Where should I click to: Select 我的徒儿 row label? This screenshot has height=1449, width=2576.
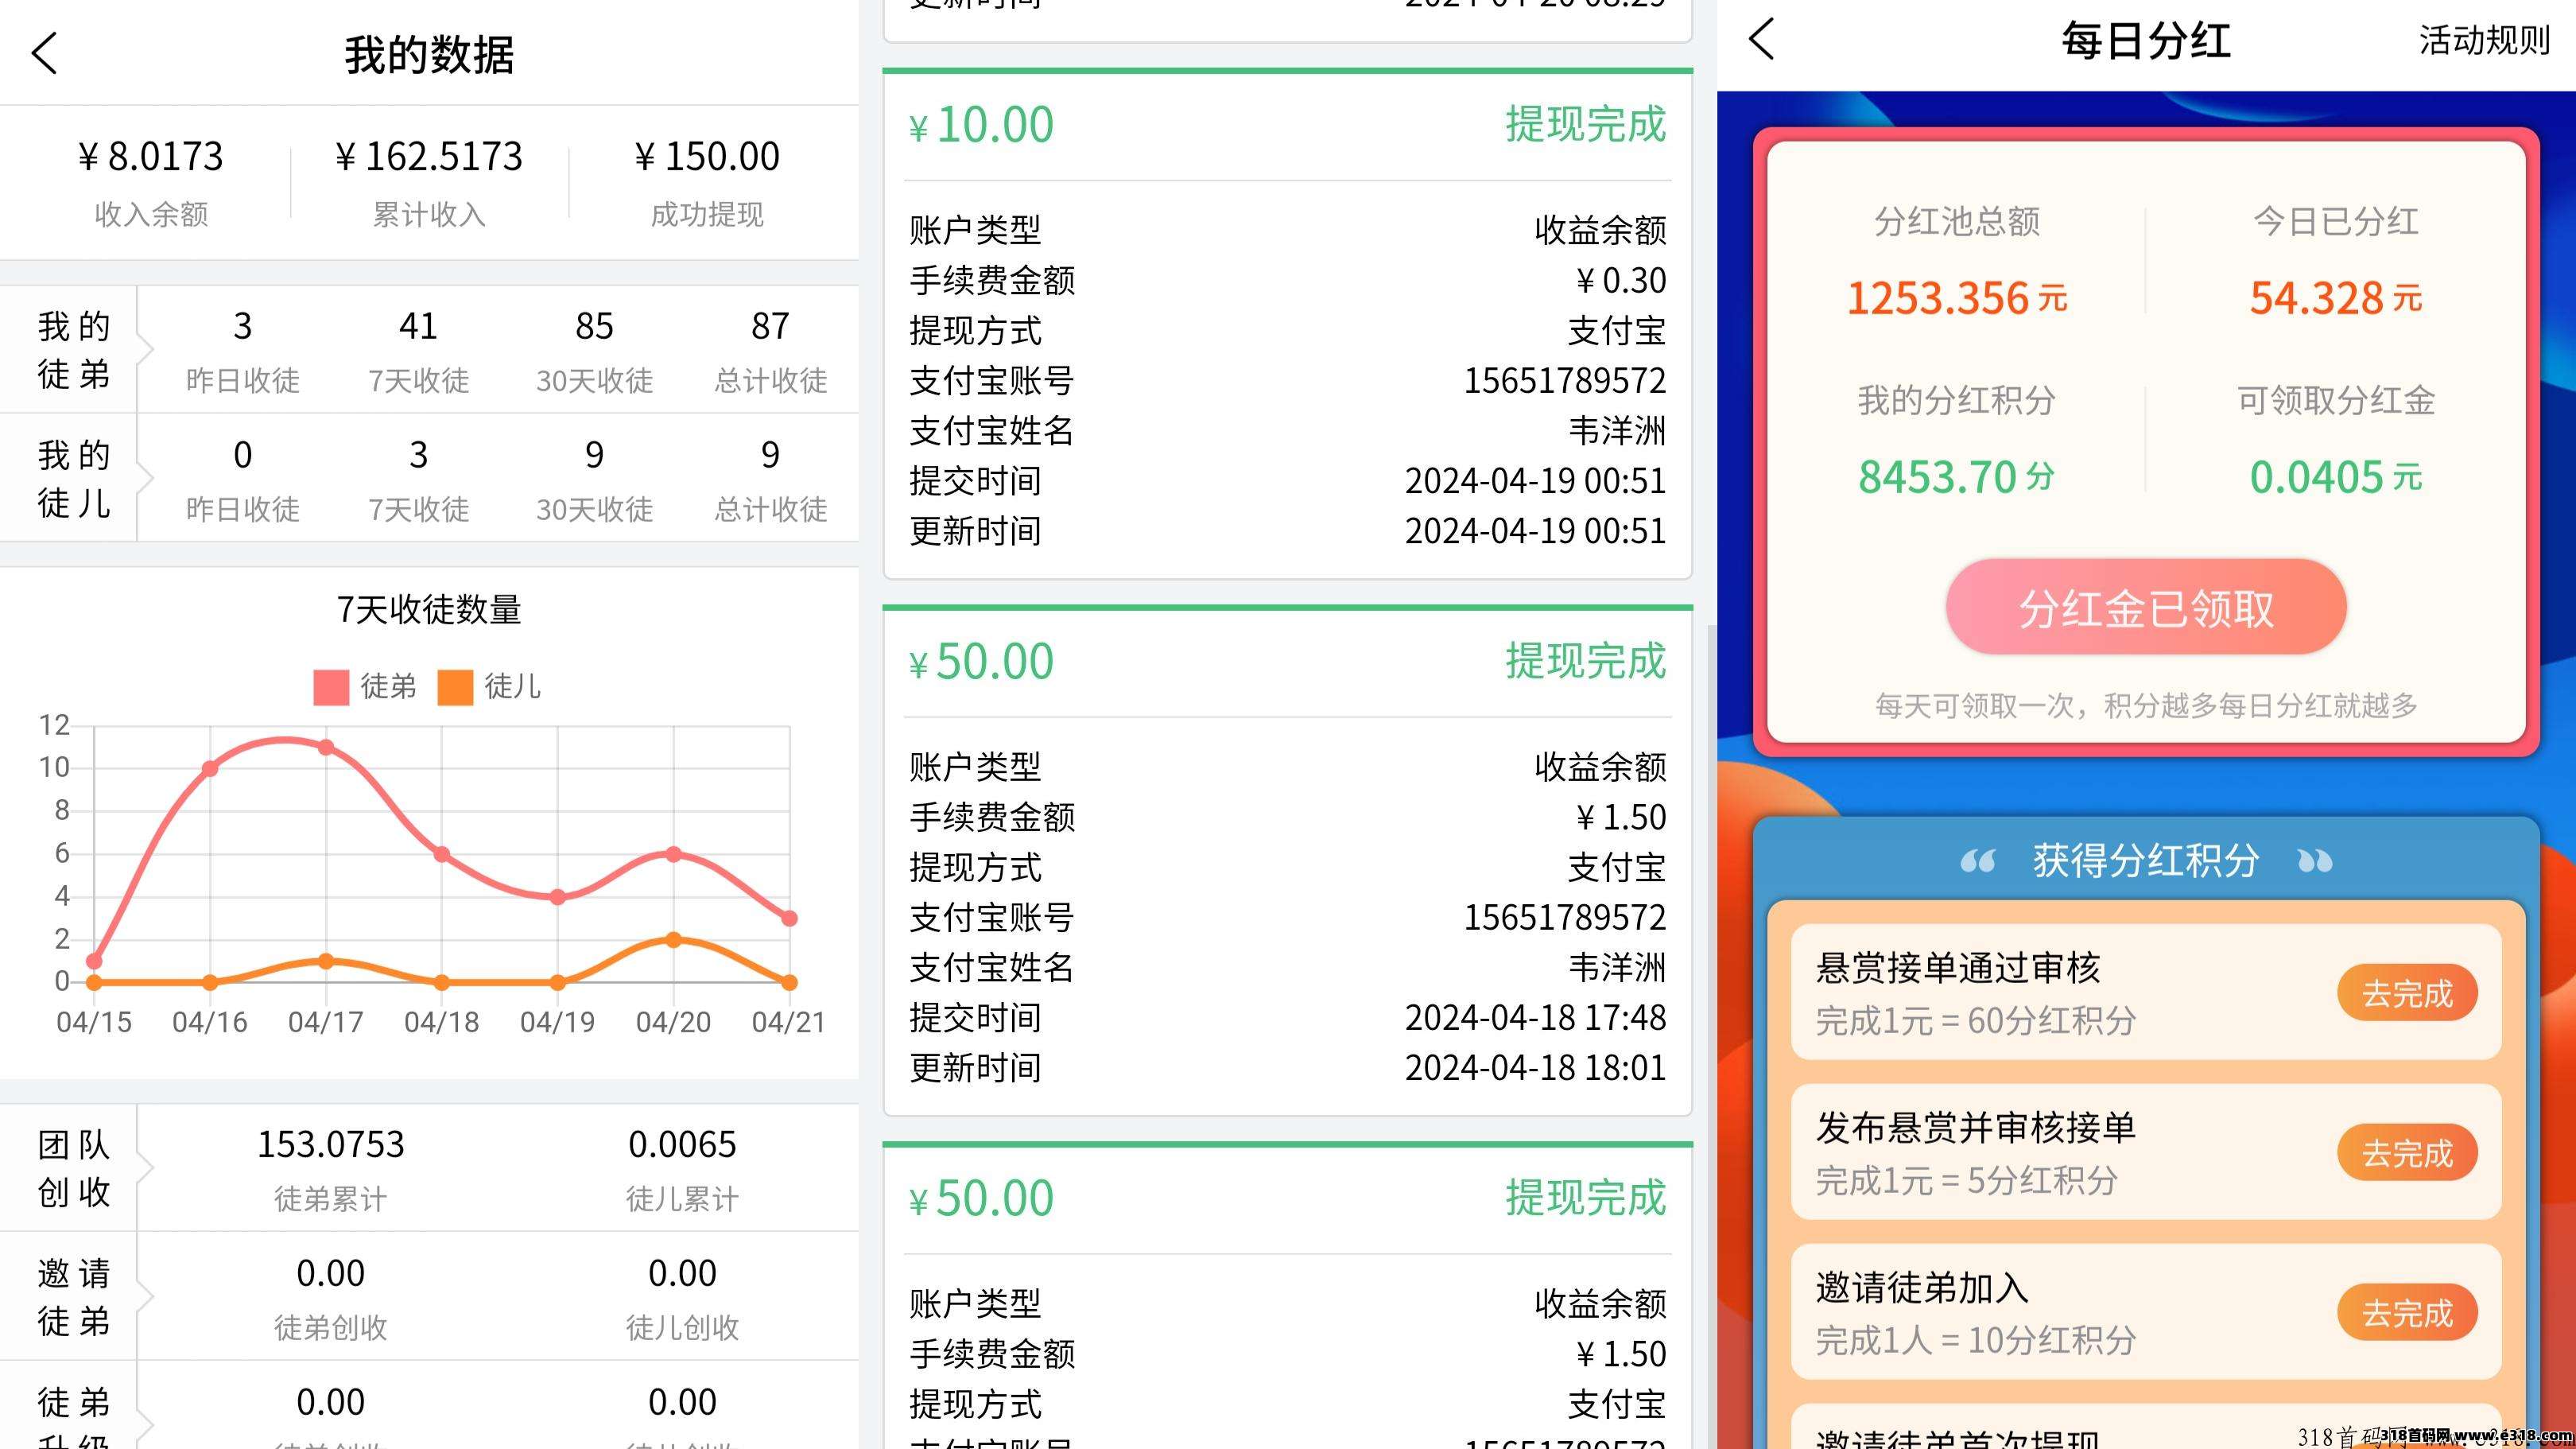(73, 478)
